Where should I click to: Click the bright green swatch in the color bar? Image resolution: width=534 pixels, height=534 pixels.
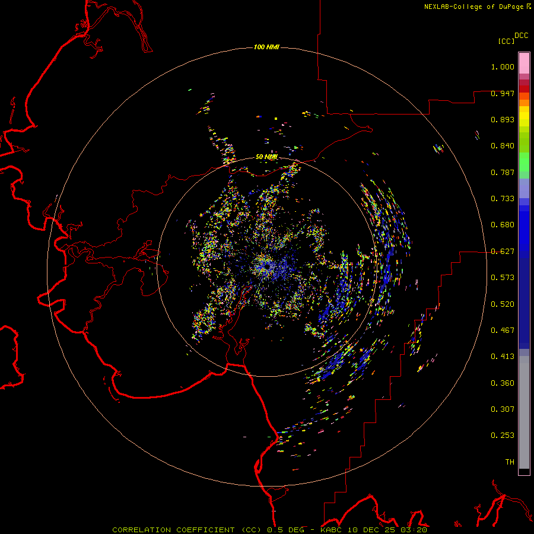tap(524, 162)
